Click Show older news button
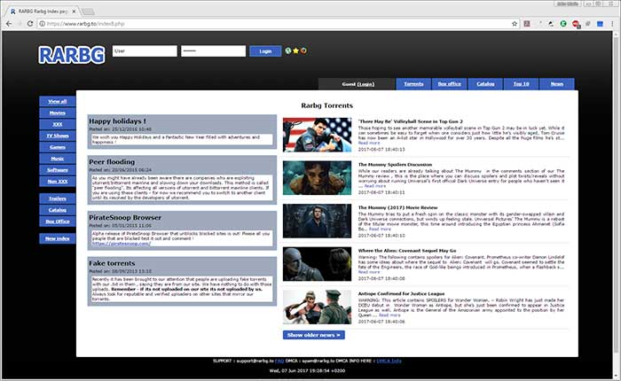621x381 pixels. [x=314, y=335]
